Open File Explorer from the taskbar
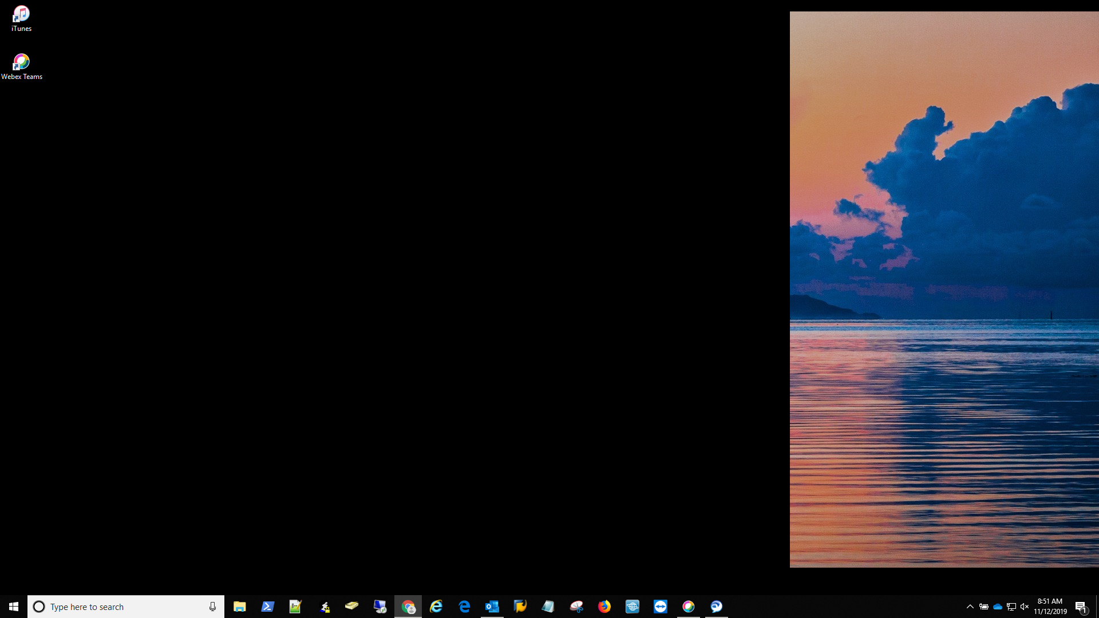The height and width of the screenshot is (618, 1099). point(239,606)
